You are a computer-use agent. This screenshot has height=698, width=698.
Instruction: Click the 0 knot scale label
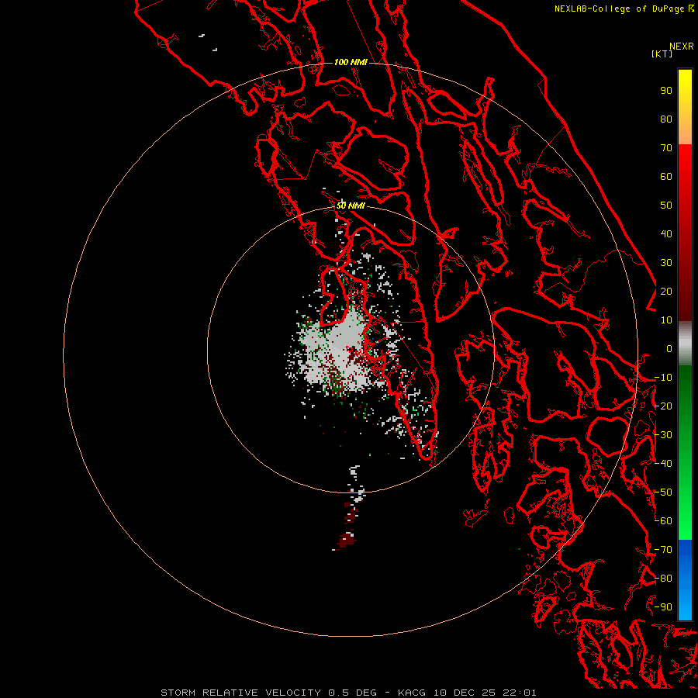click(x=669, y=348)
